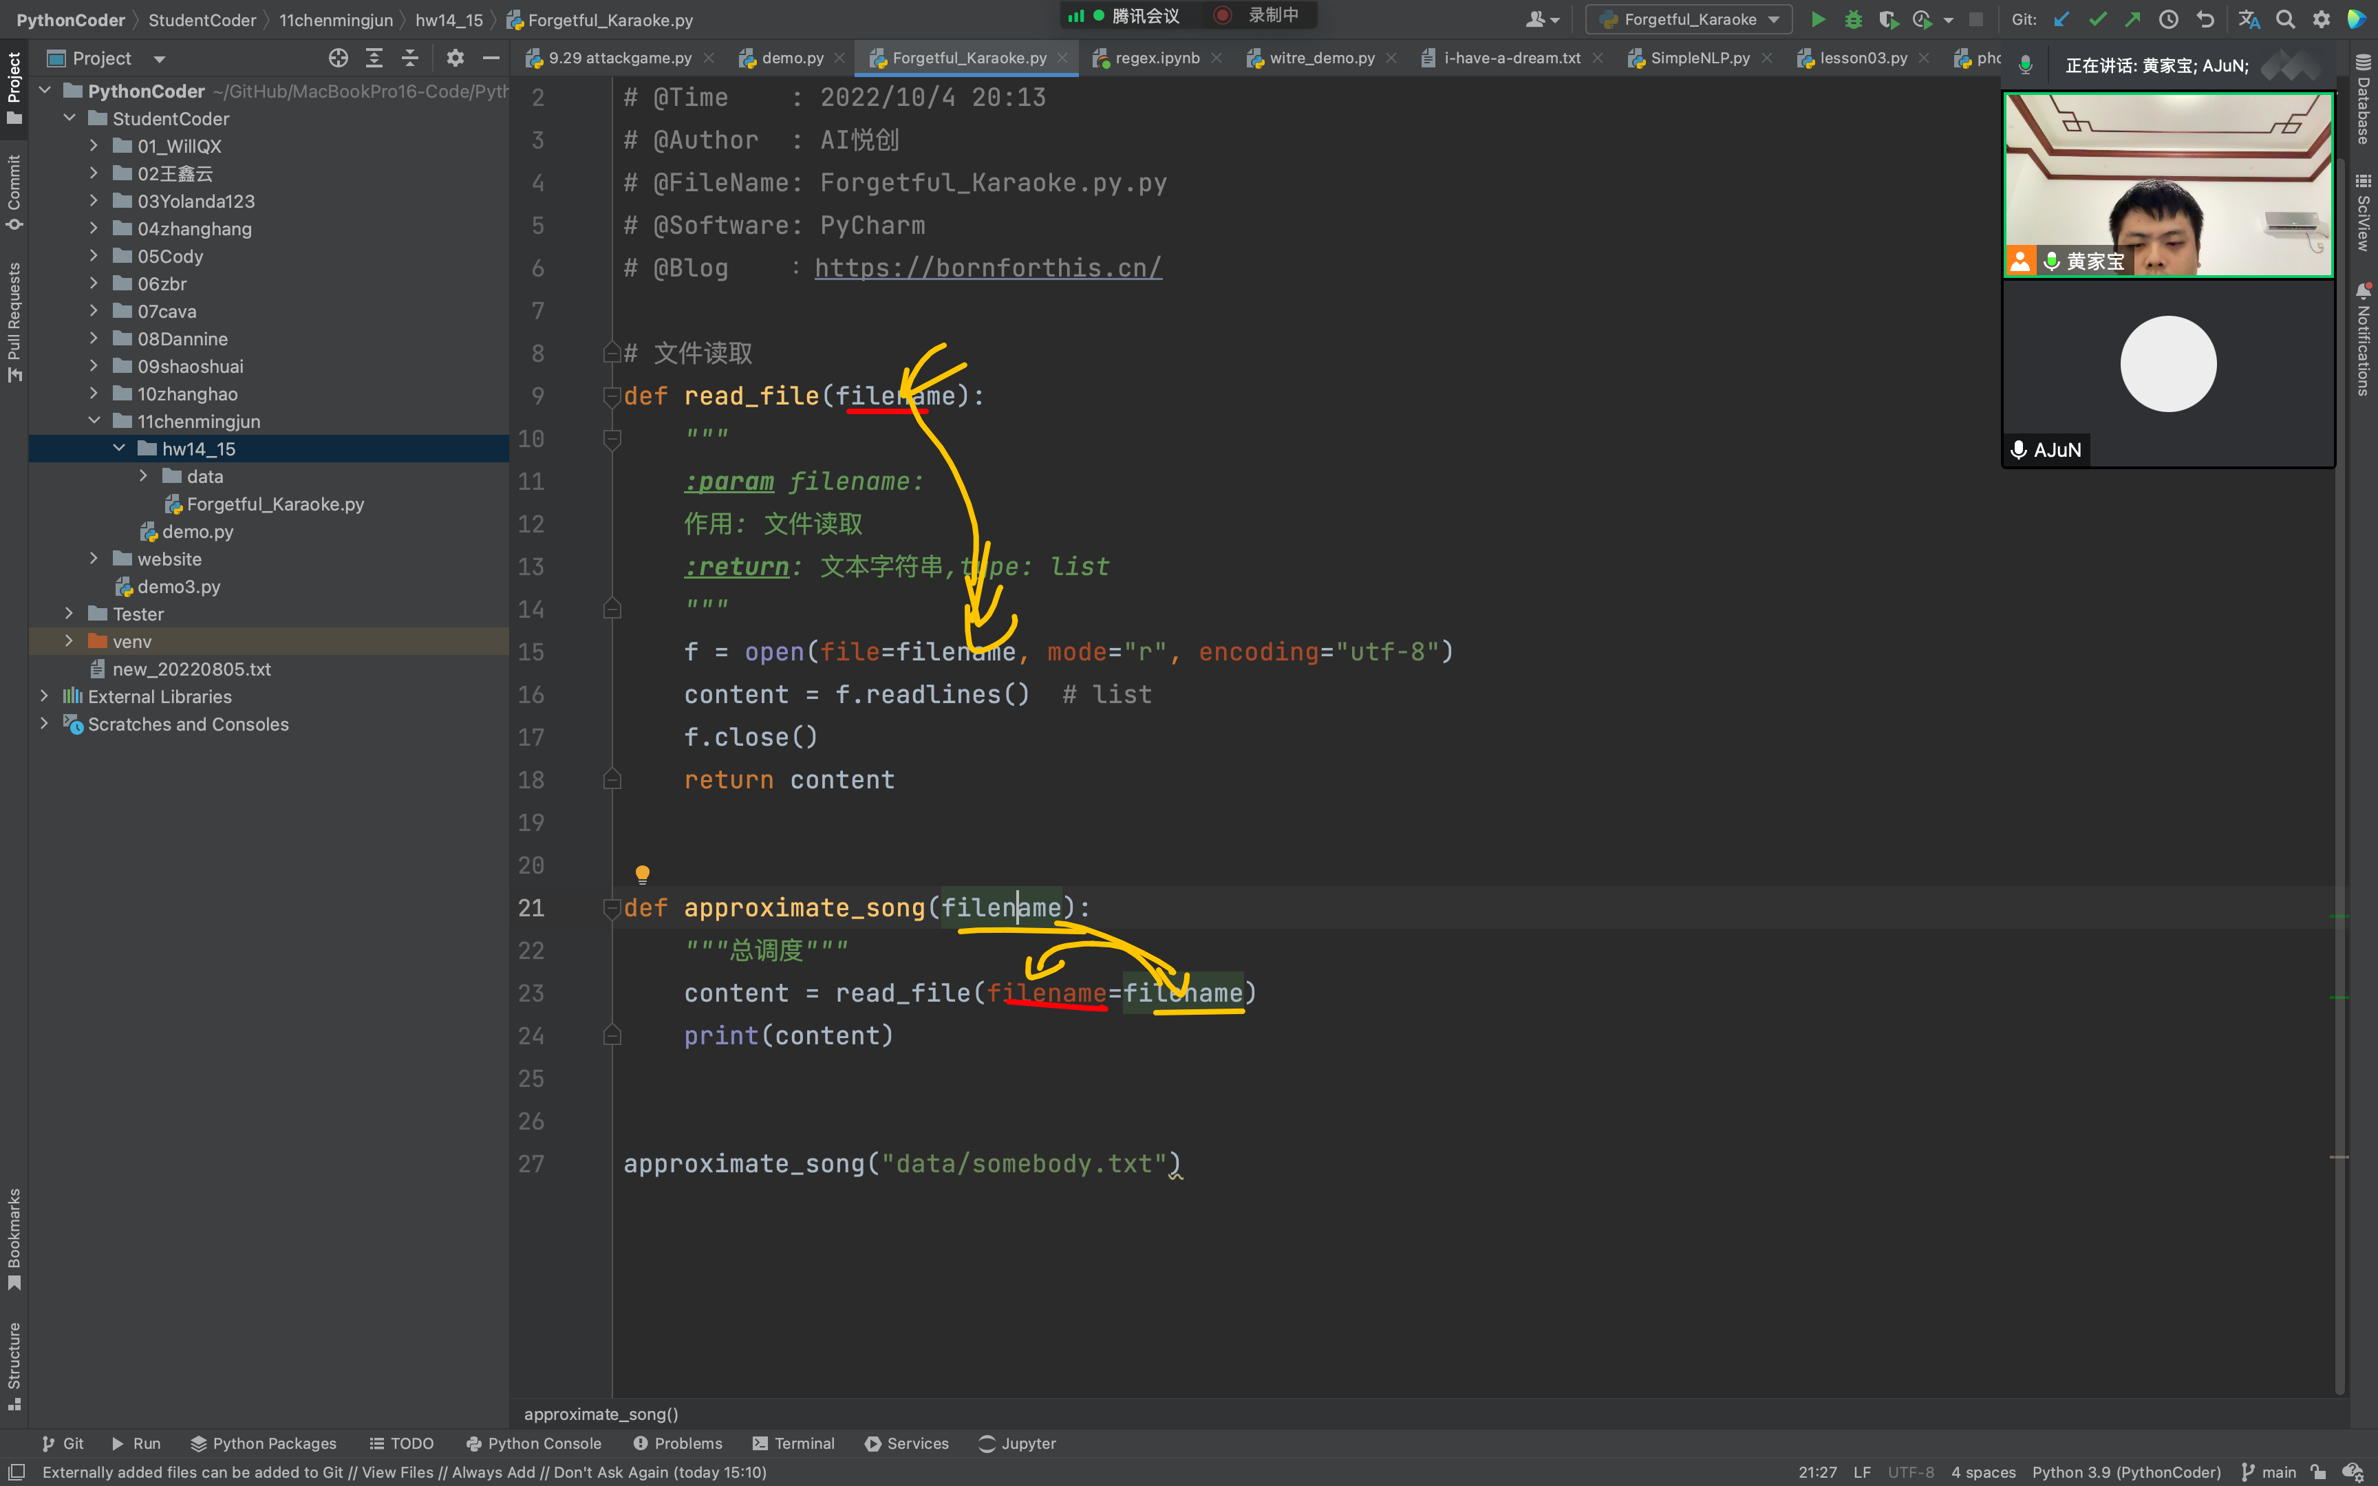Open the SciView tool window

pos(2364,213)
